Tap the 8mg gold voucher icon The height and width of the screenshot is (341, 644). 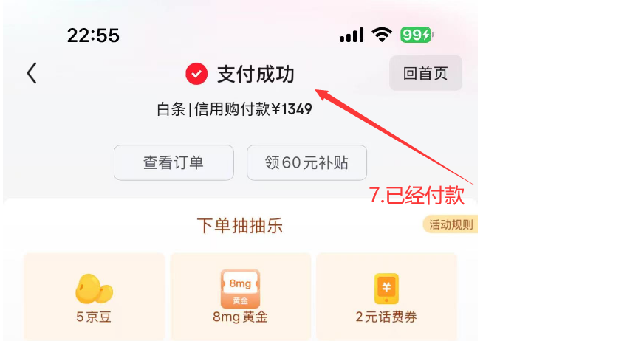[240, 289]
